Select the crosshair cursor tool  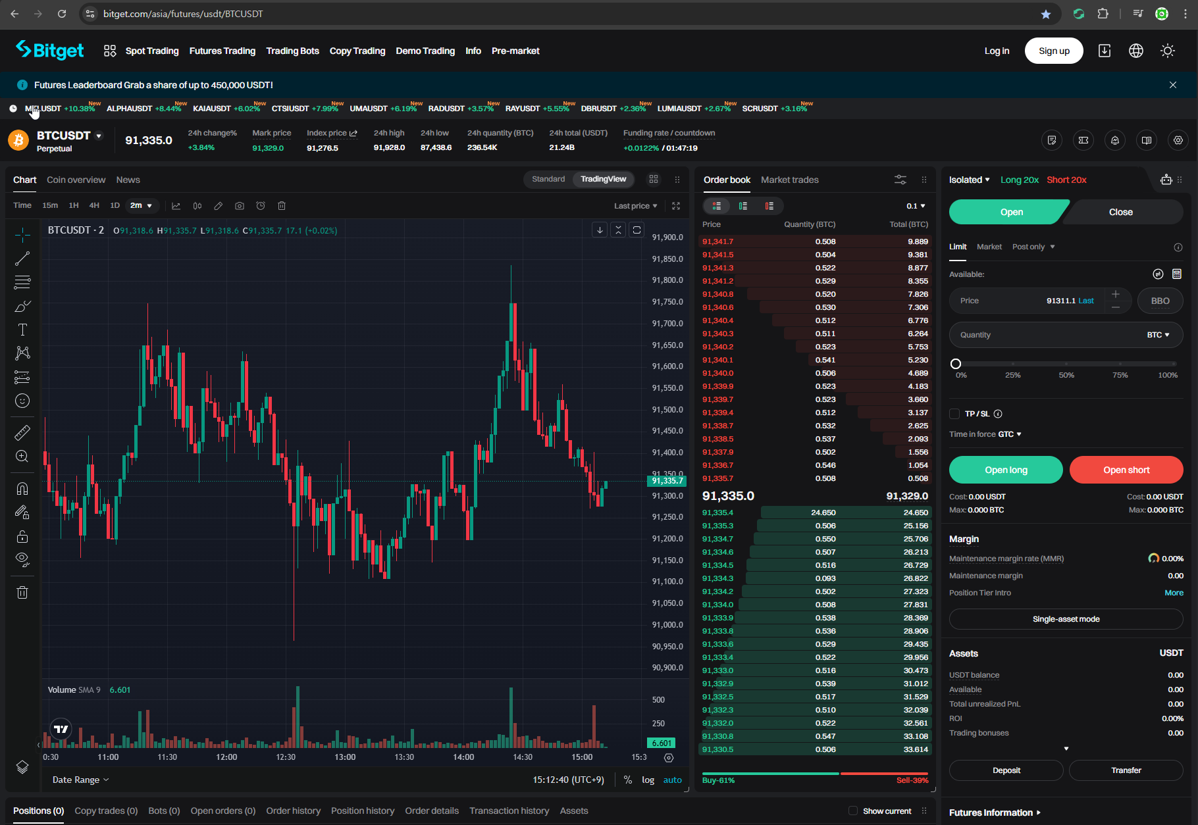(x=22, y=234)
